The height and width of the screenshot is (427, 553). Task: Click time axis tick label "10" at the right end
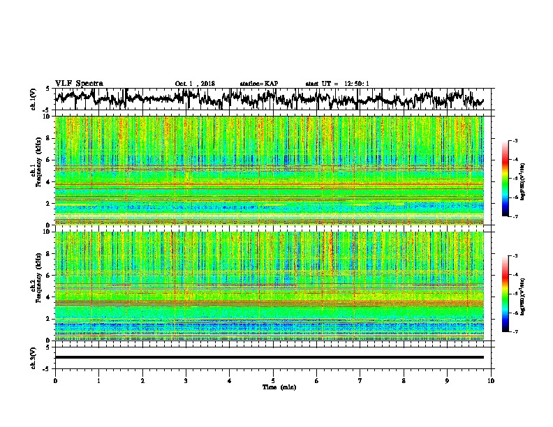(491, 381)
